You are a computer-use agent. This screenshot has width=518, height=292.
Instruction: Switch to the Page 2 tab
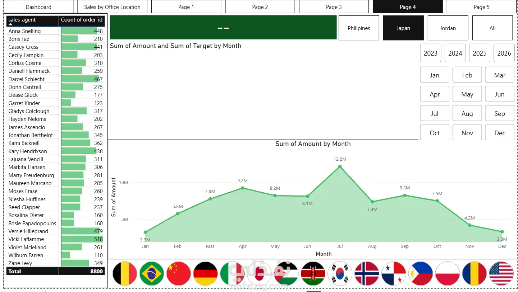pyautogui.click(x=260, y=7)
